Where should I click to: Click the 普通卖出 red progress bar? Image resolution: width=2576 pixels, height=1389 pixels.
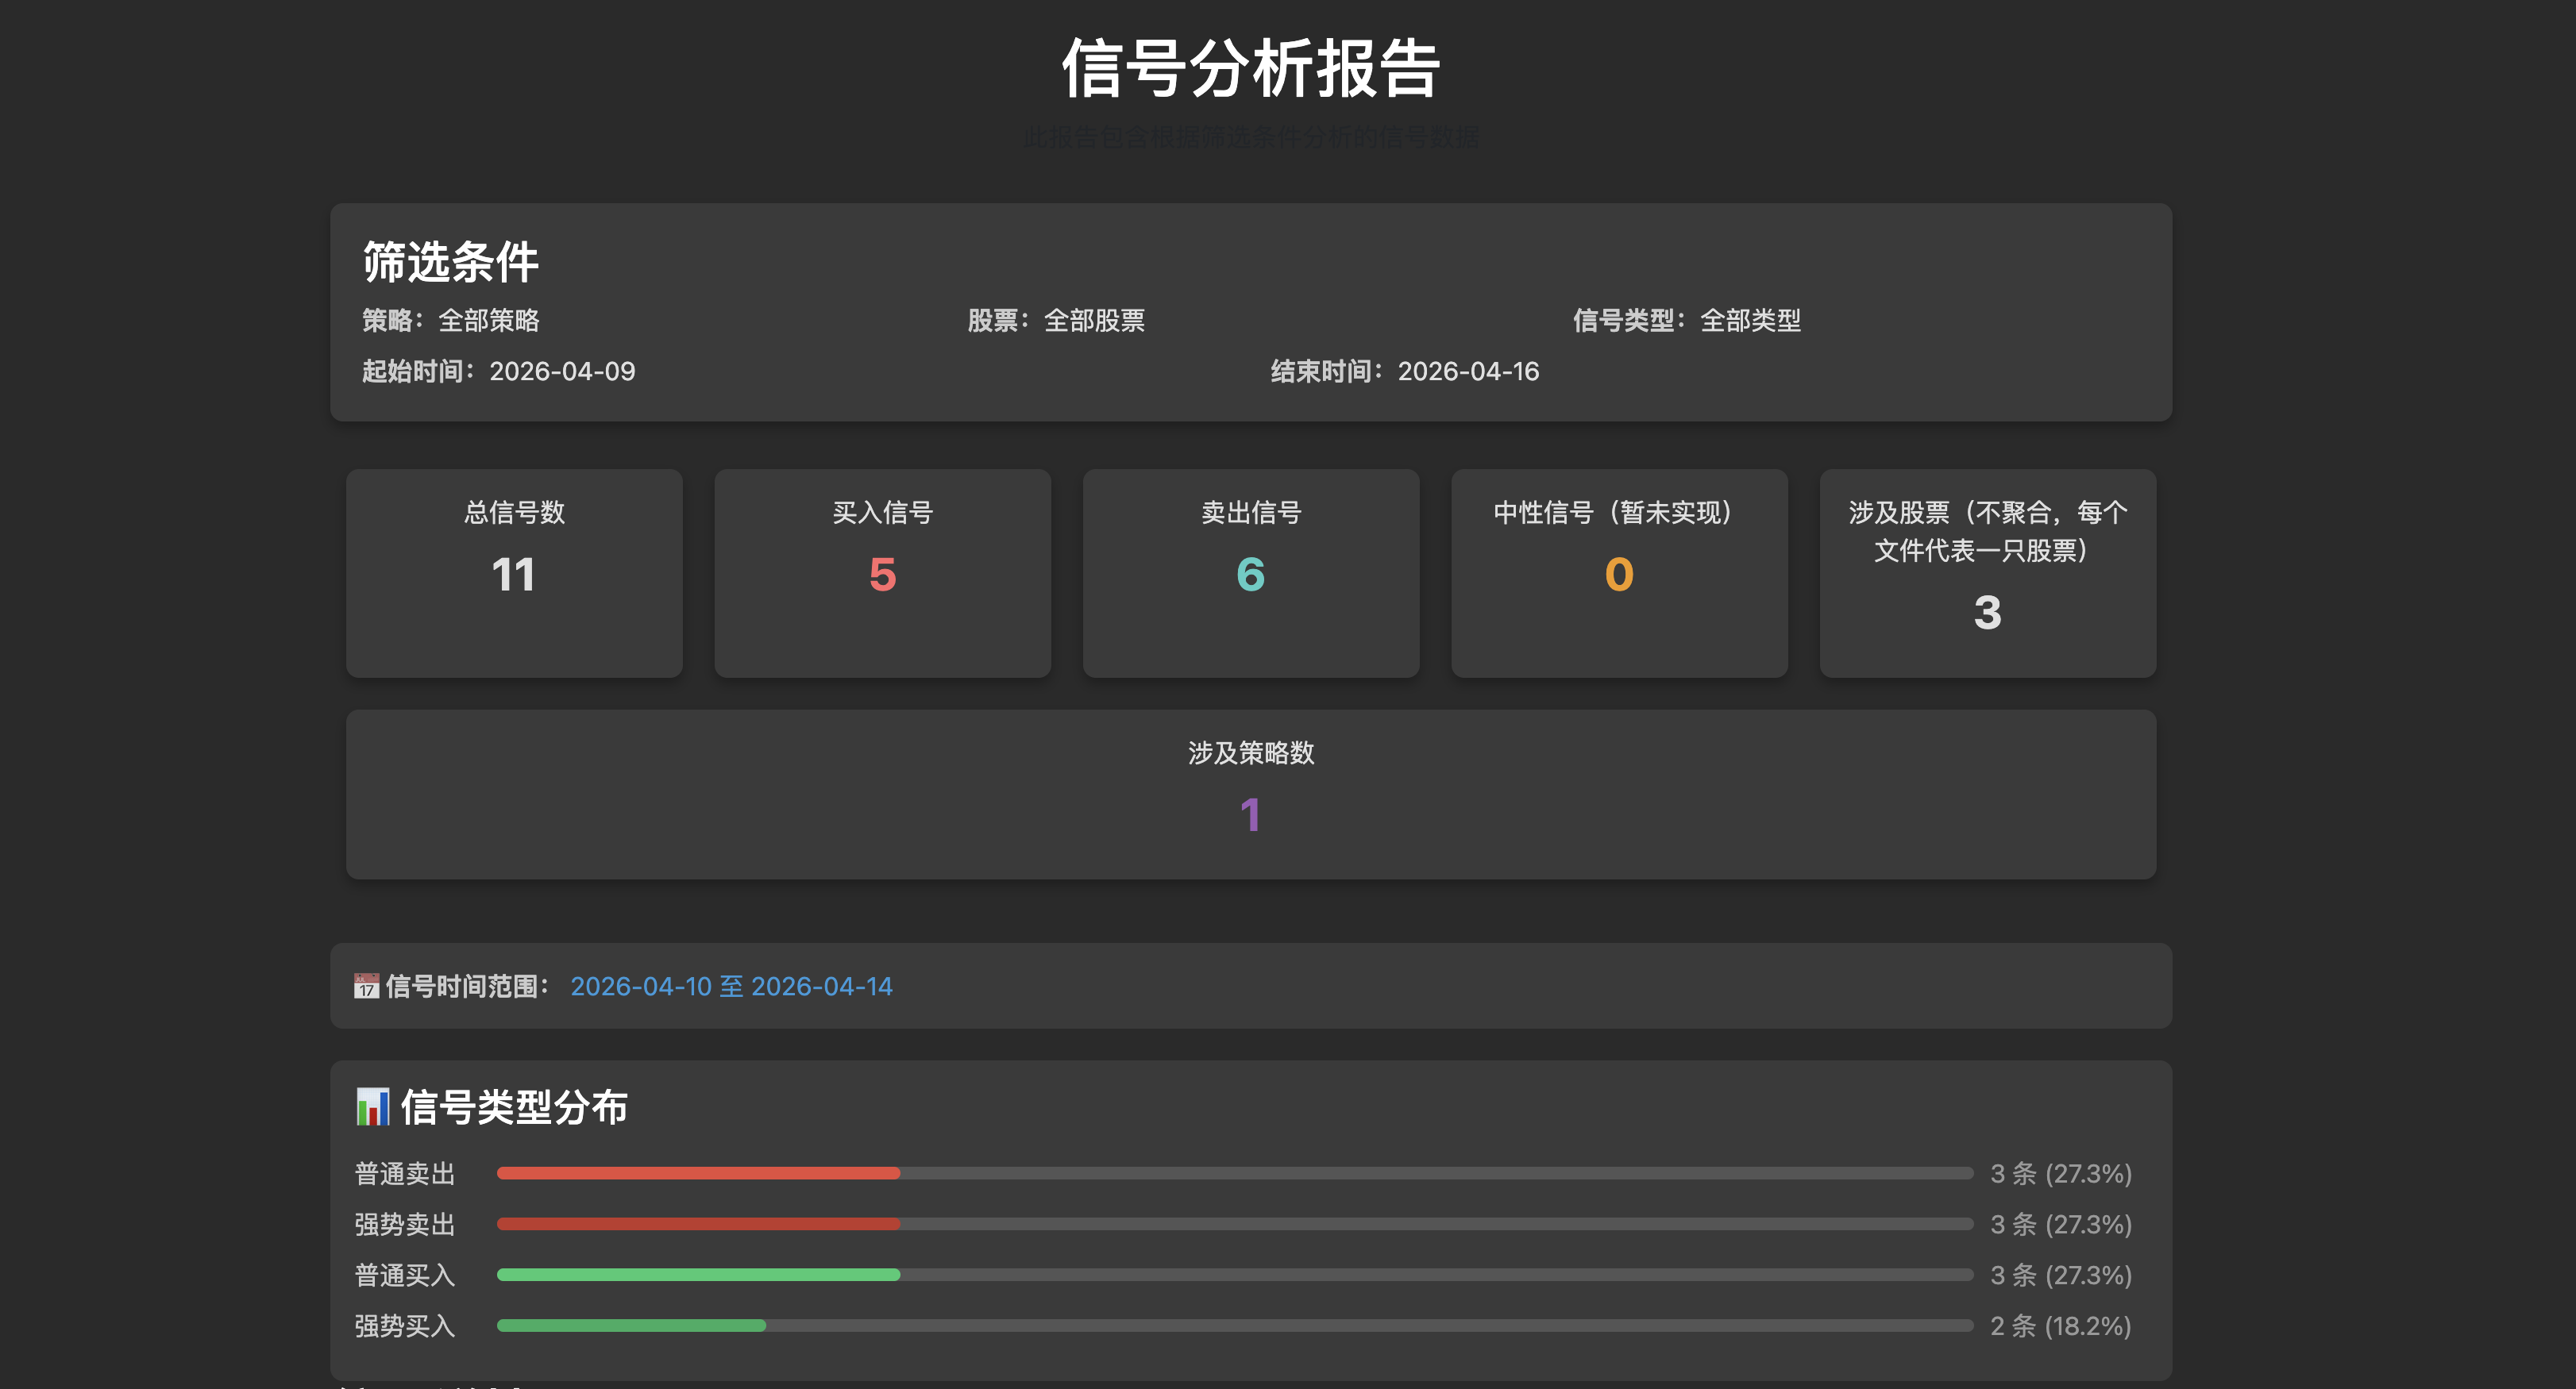pyautogui.click(x=698, y=1173)
